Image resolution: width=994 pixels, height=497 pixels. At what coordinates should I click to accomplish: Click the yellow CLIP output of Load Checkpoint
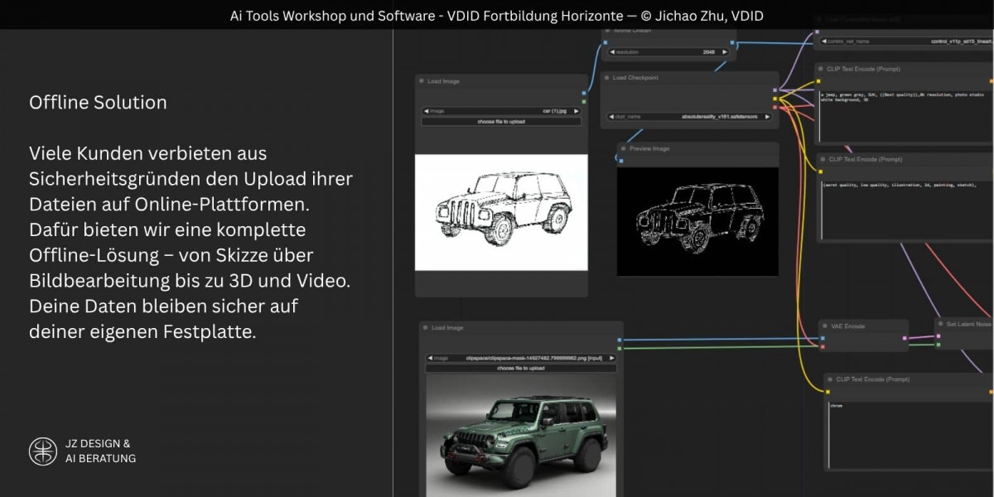774,99
